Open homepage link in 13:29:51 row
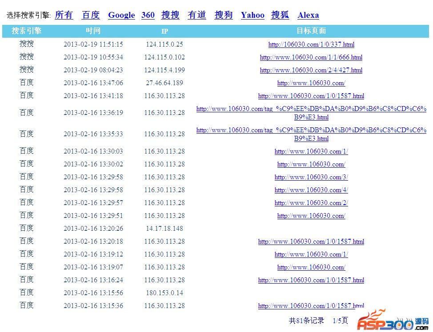433x332 pixels. coord(311,216)
